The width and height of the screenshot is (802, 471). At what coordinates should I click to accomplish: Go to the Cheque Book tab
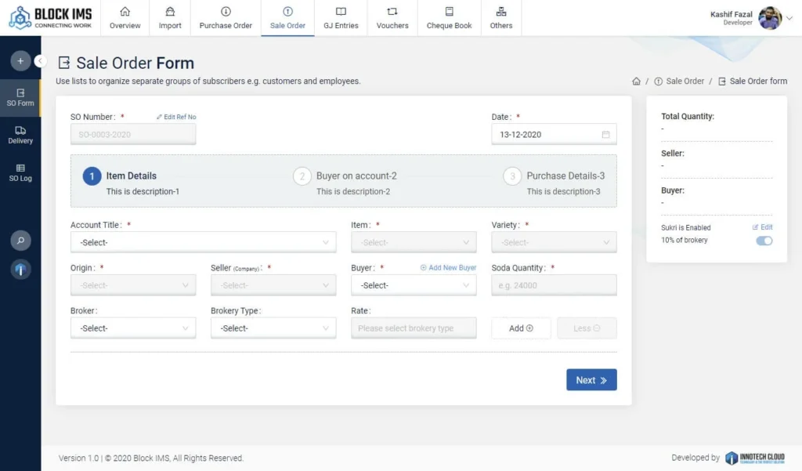coord(449,18)
